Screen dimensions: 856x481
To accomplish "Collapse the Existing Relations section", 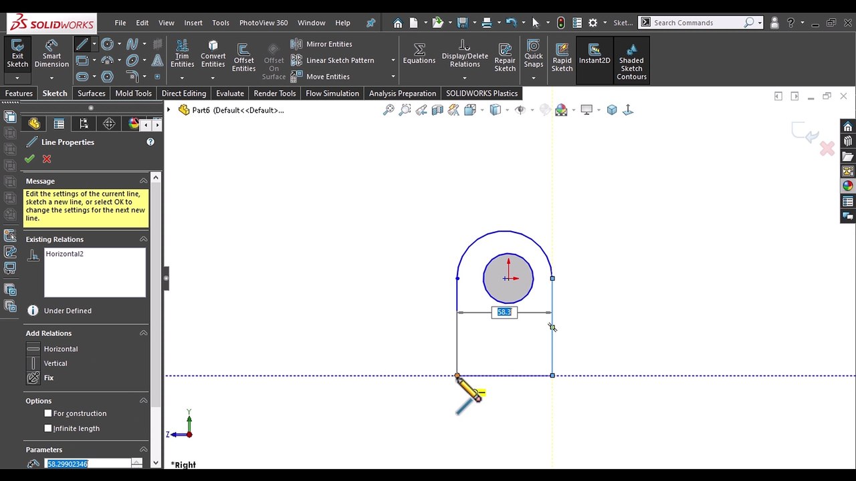I will point(143,239).
